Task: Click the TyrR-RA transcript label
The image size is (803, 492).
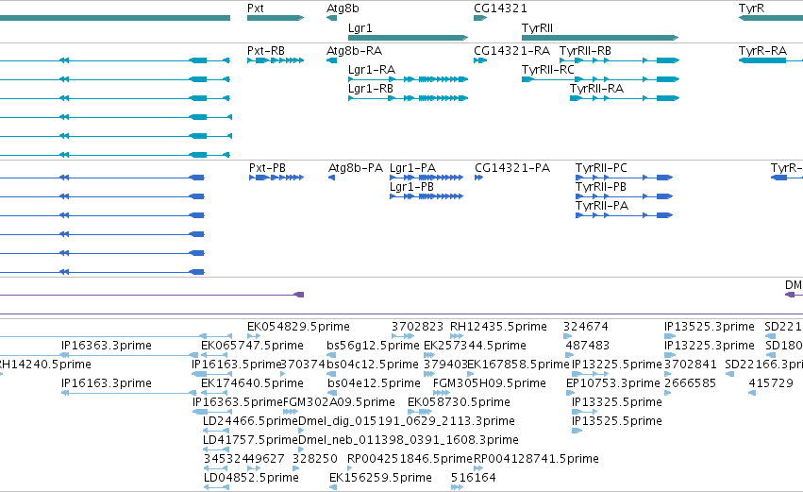Action: point(762,51)
